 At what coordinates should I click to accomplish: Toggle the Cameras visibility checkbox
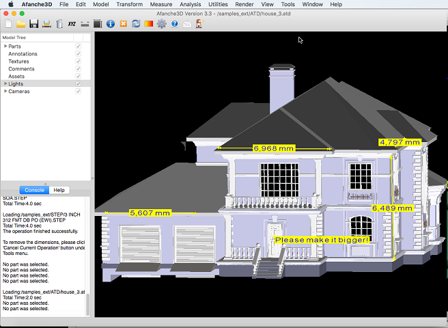pos(79,92)
